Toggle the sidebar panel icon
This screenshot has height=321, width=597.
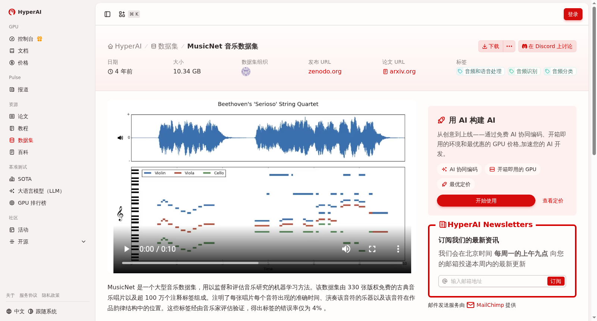point(107,14)
